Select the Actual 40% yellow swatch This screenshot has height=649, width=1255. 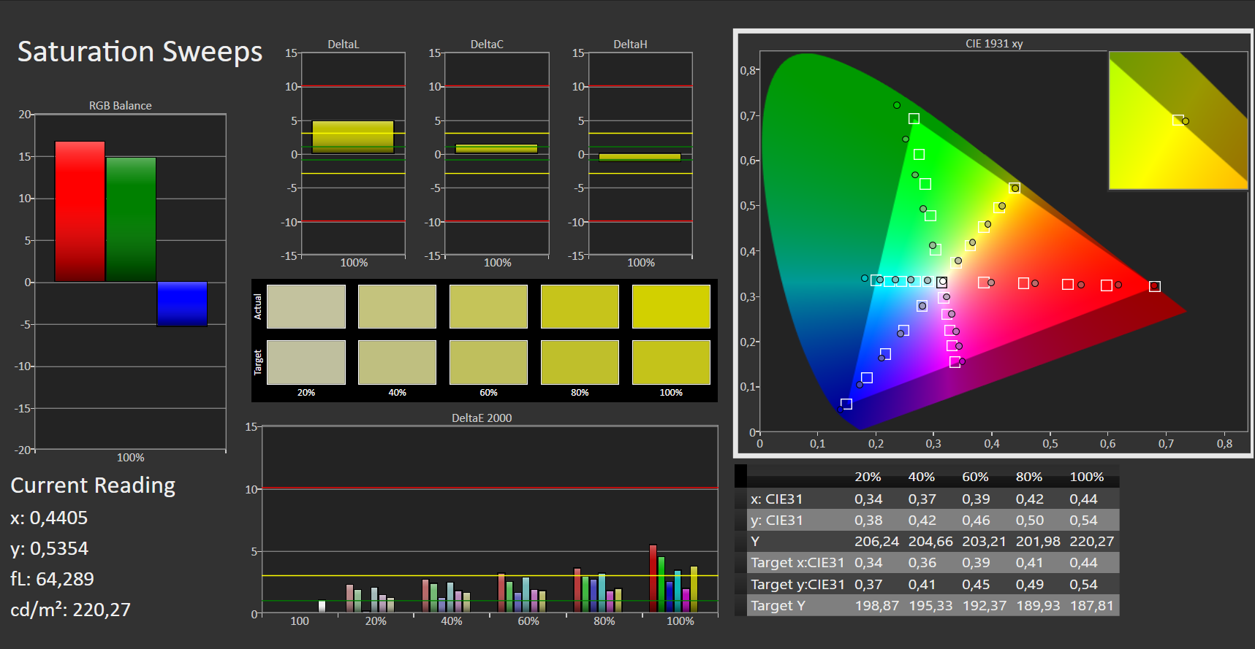click(x=397, y=307)
